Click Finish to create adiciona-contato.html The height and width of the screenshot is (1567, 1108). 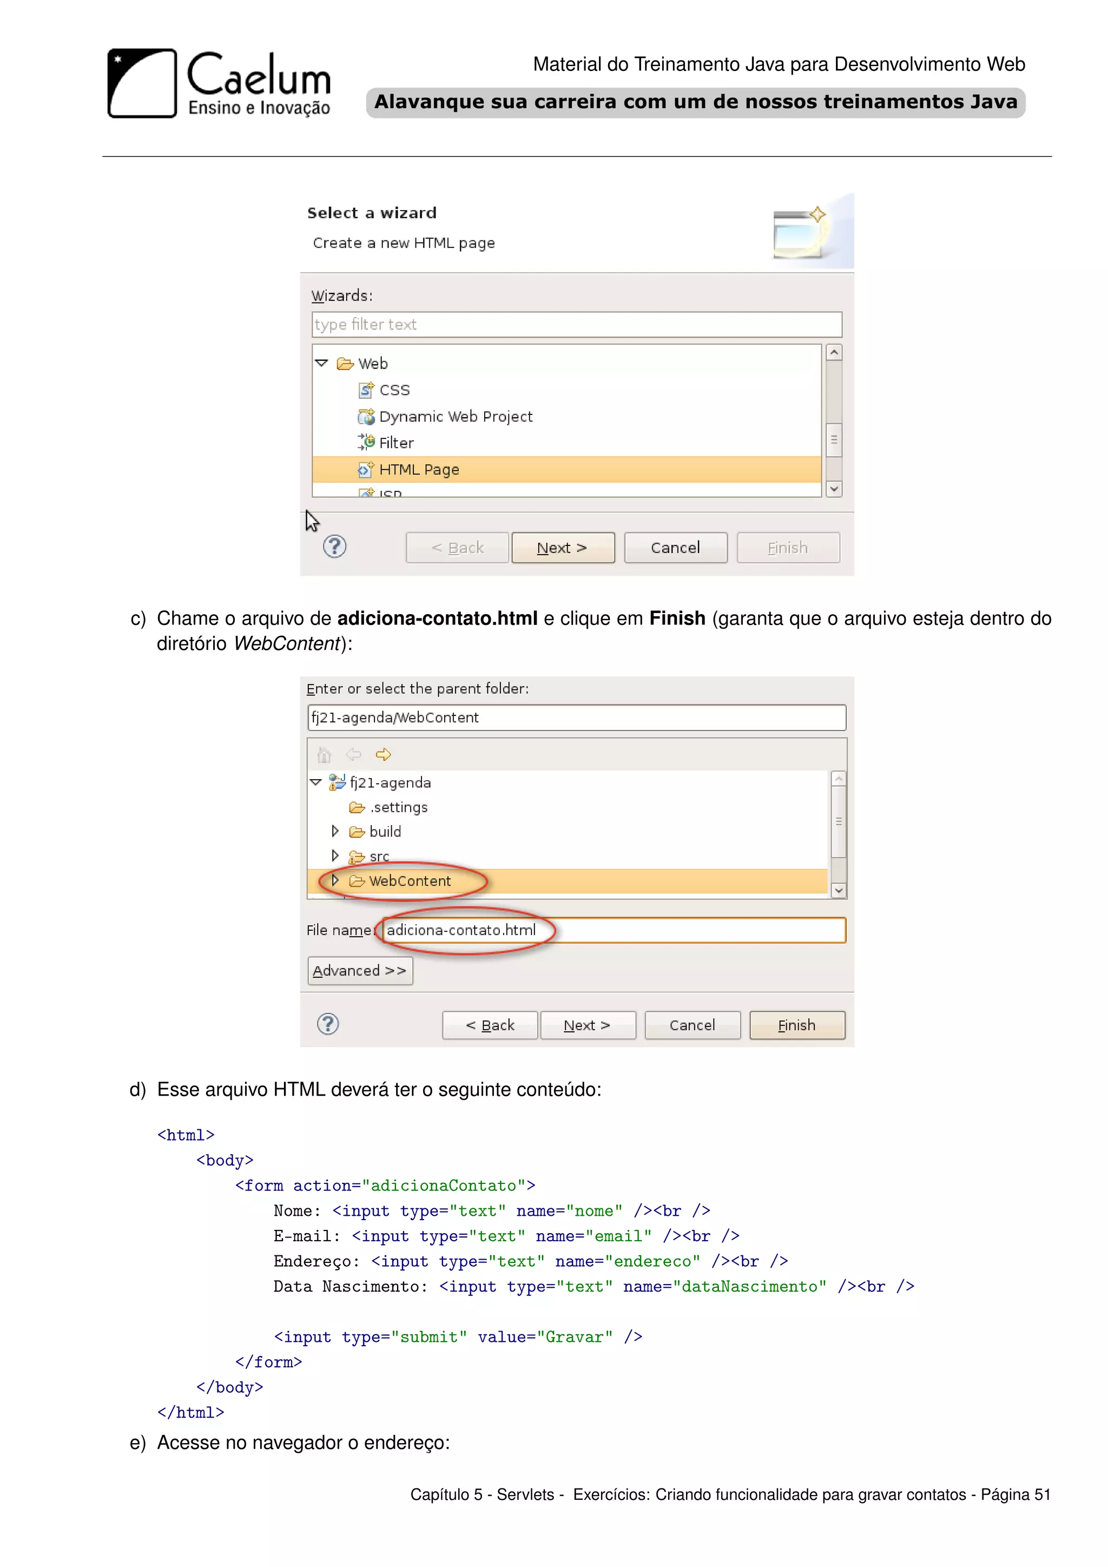click(x=797, y=1025)
